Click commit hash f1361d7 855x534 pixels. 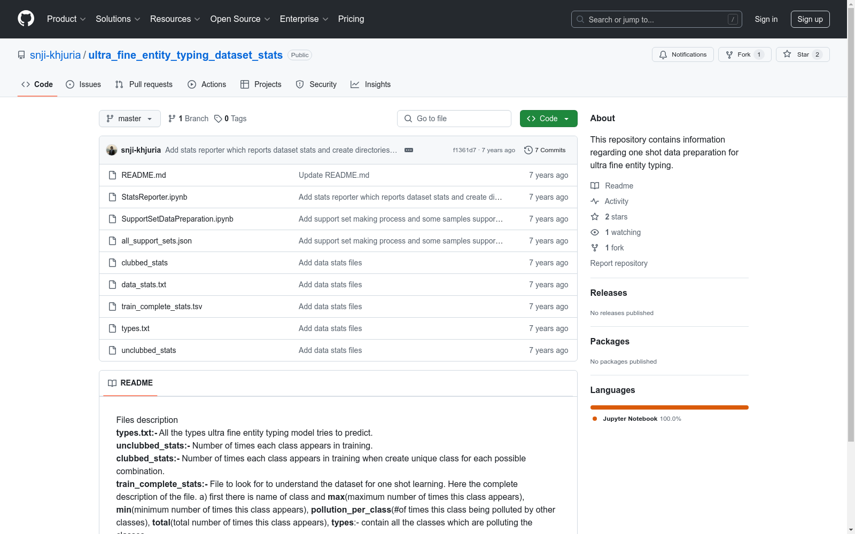(464, 150)
